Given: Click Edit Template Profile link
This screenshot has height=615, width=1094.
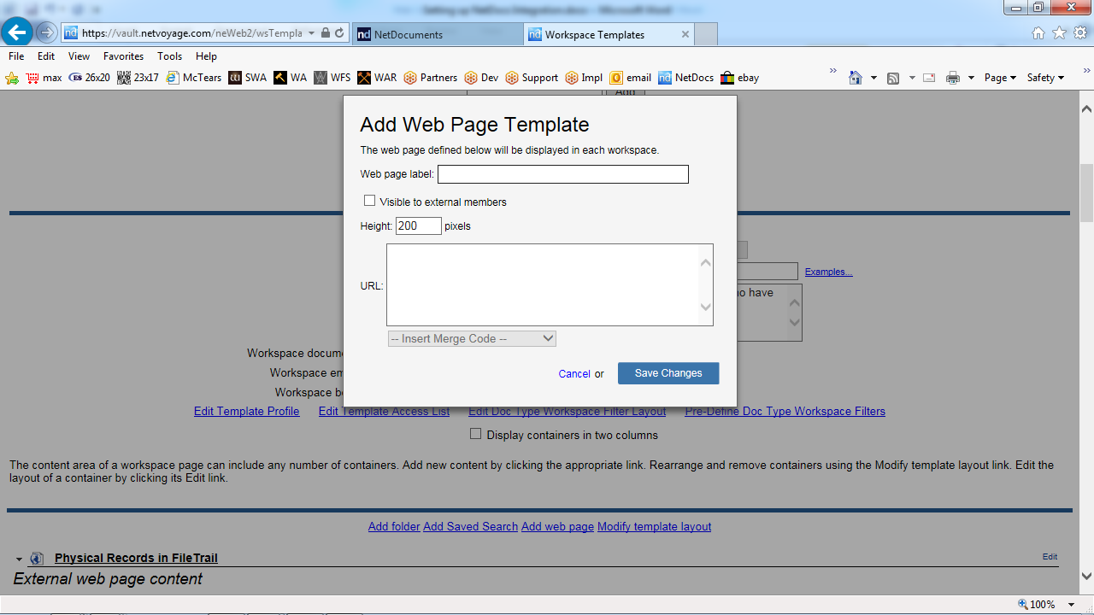Looking at the screenshot, I should pos(247,411).
